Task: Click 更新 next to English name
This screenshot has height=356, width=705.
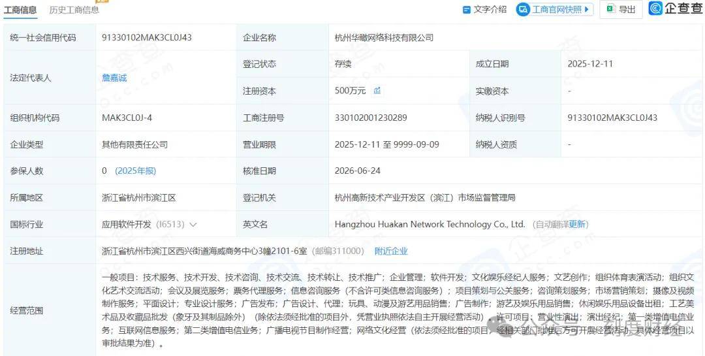Action: coord(577,224)
